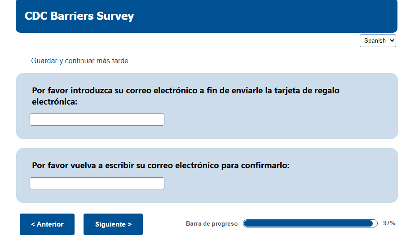Image resolution: width=406 pixels, height=249 pixels.
Task: Click the "Barra de progreso" label
Action: (212, 224)
